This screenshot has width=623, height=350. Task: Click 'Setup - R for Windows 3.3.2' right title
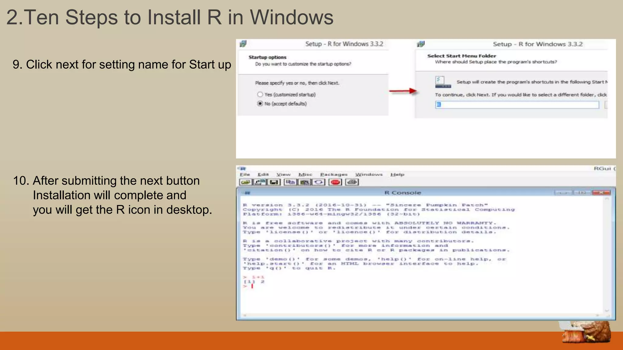coord(538,44)
